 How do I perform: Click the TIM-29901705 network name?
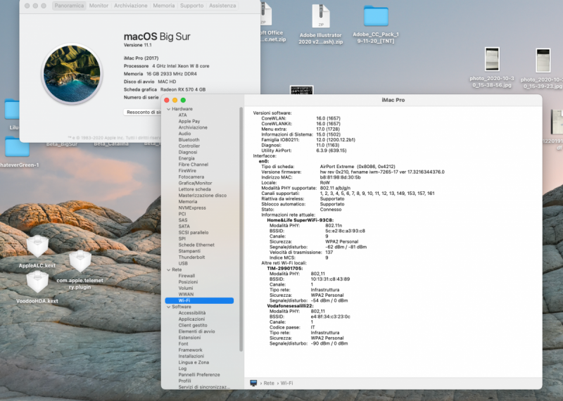pyautogui.click(x=285, y=268)
